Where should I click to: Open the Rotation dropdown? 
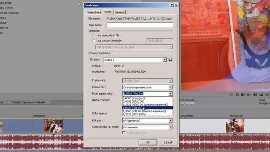click(x=147, y=120)
